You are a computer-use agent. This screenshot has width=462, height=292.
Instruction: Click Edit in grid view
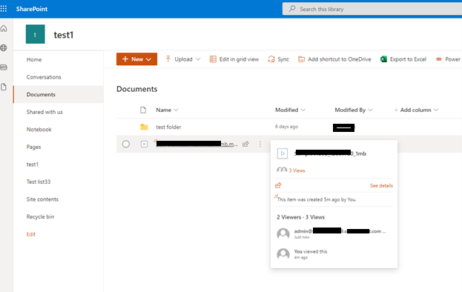234,59
